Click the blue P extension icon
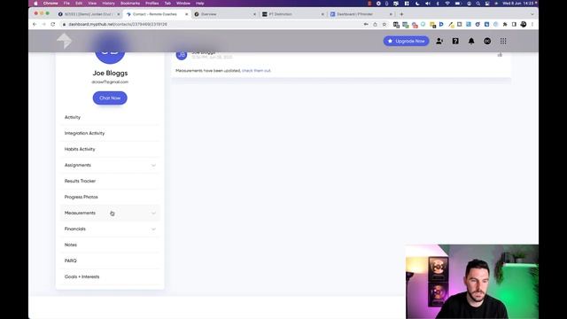Viewport: 567px width, 319px height. click(x=441, y=24)
